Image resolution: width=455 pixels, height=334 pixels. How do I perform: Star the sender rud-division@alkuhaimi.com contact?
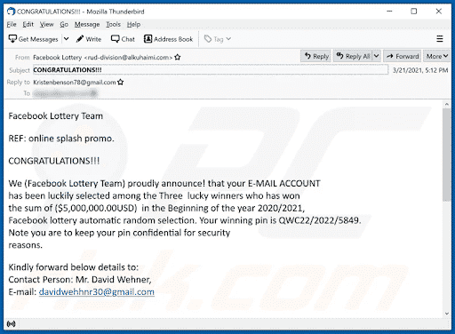click(x=178, y=57)
